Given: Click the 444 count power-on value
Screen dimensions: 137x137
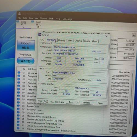Looking at the screenshot, I should coord(126,54).
